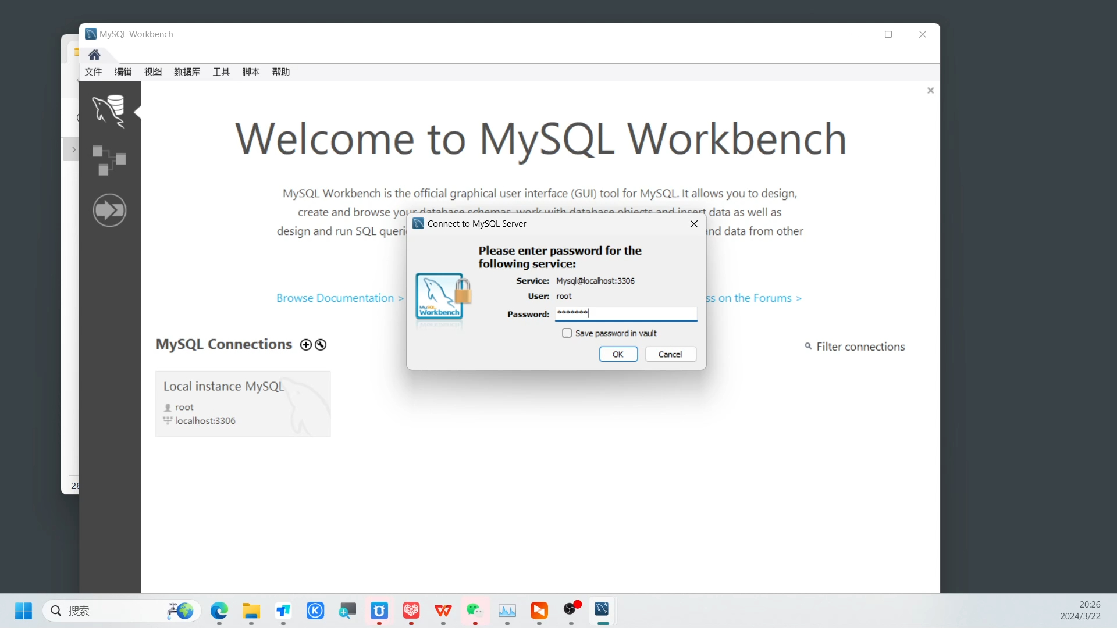This screenshot has height=628, width=1117.
Task: Click the MySQL Workbench home icon
Action: click(x=94, y=53)
